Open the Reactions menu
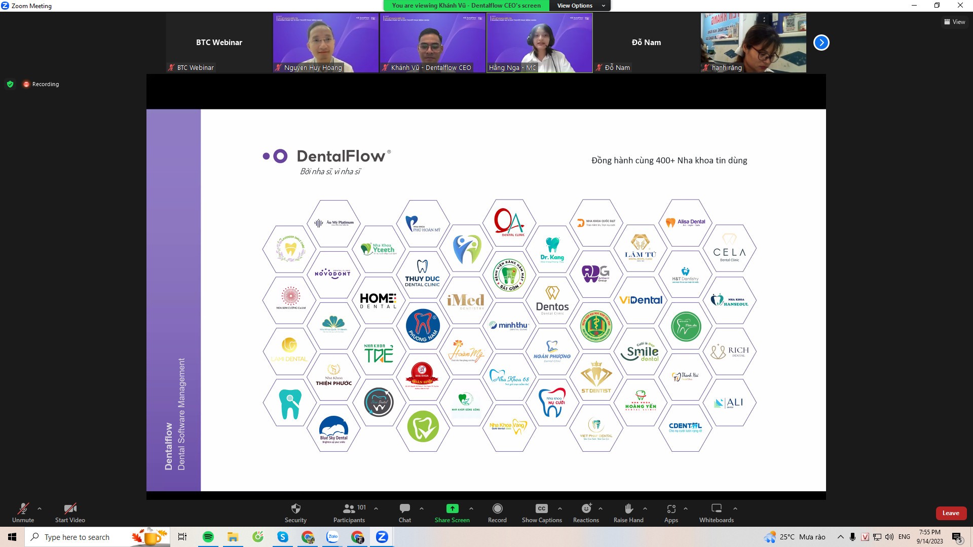Image resolution: width=973 pixels, height=547 pixels. tap(586, 509)
